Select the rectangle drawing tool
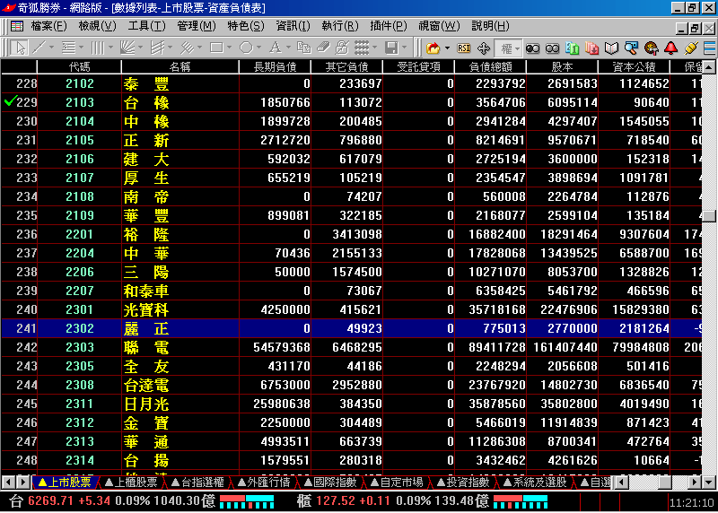Image resolution: width=718 pixels, height=513 pixels. 216,48
